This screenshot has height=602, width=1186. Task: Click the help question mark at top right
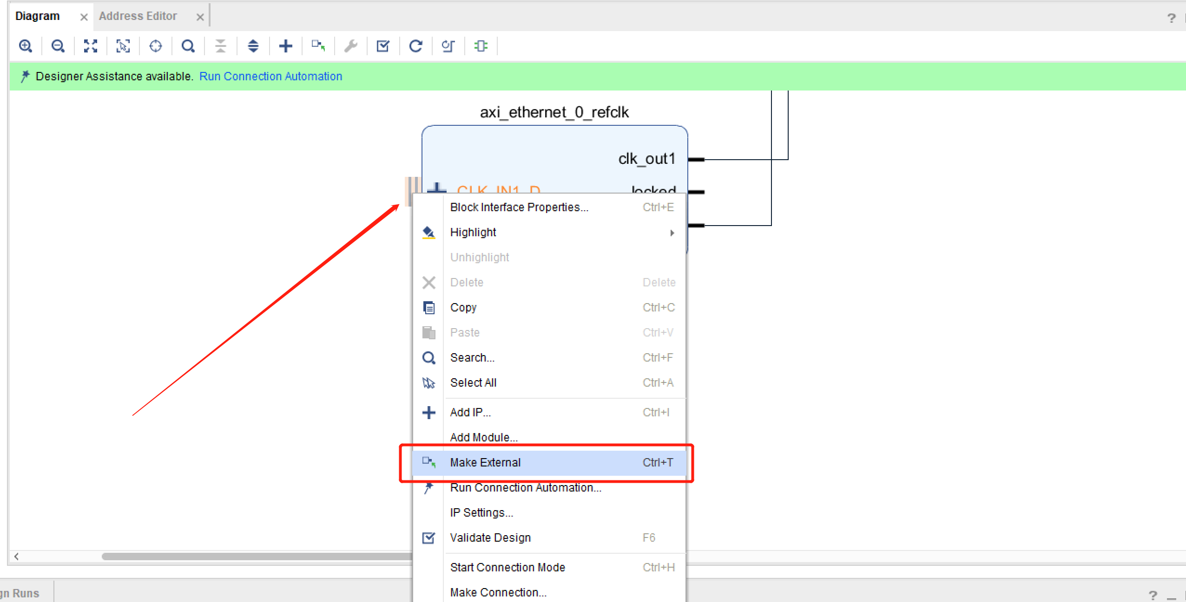tap(1171, 18)
